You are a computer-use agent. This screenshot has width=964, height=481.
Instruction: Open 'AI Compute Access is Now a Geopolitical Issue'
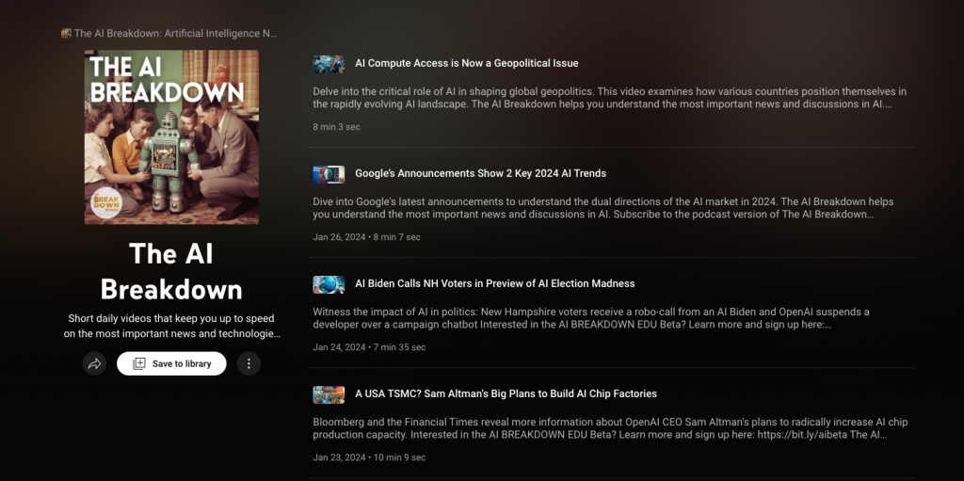[x=466, y=63]
